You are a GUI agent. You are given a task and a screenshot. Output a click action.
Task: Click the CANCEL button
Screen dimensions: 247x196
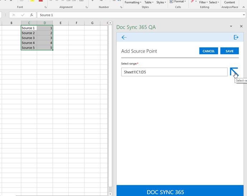[209, 51]
